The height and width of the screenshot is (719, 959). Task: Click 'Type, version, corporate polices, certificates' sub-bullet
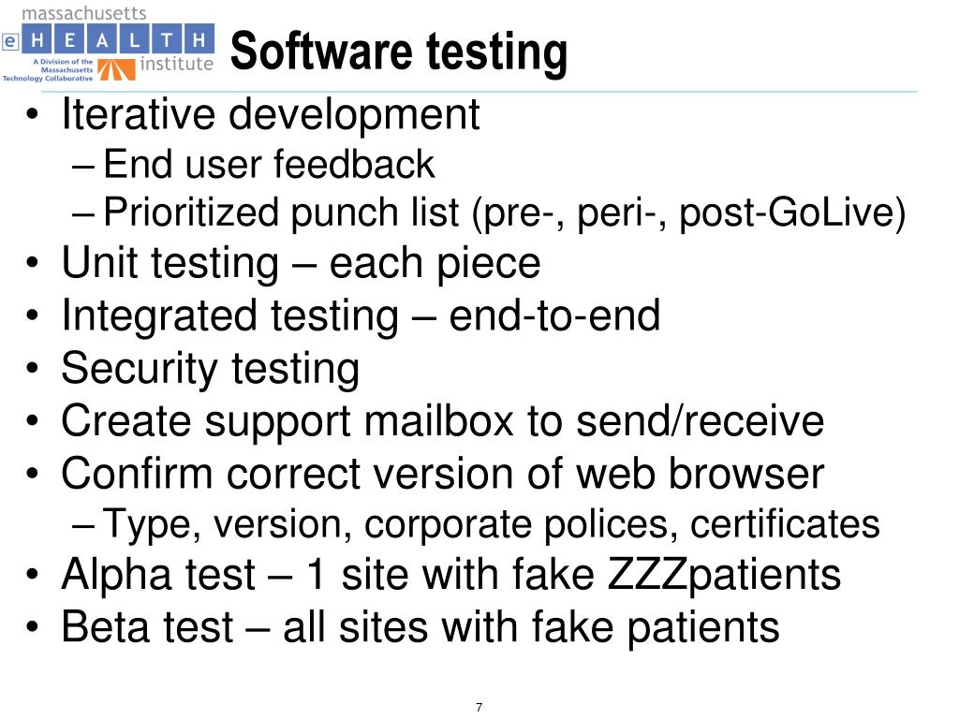491,524
